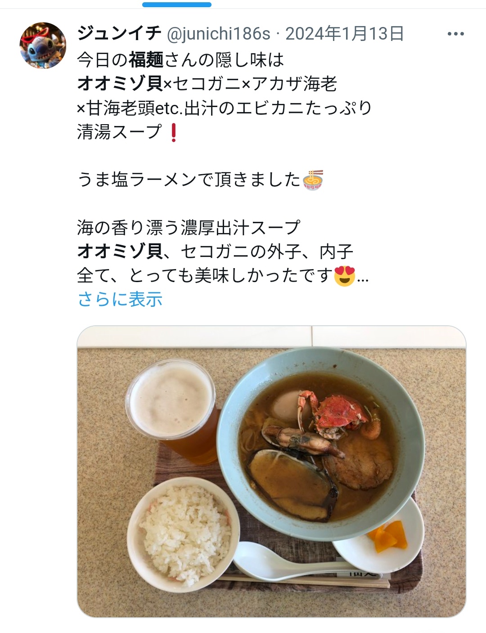This screenshot has height=633, width=486.
Task: Click bold オオミゾ貝 before ×セコガニ
Action: (x=120, y=84)
